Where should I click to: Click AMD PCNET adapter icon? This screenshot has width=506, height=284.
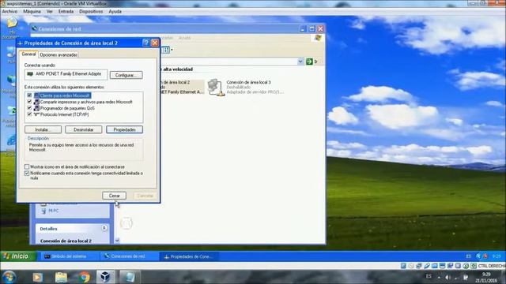pyautogui.click(x=30, y=74)
